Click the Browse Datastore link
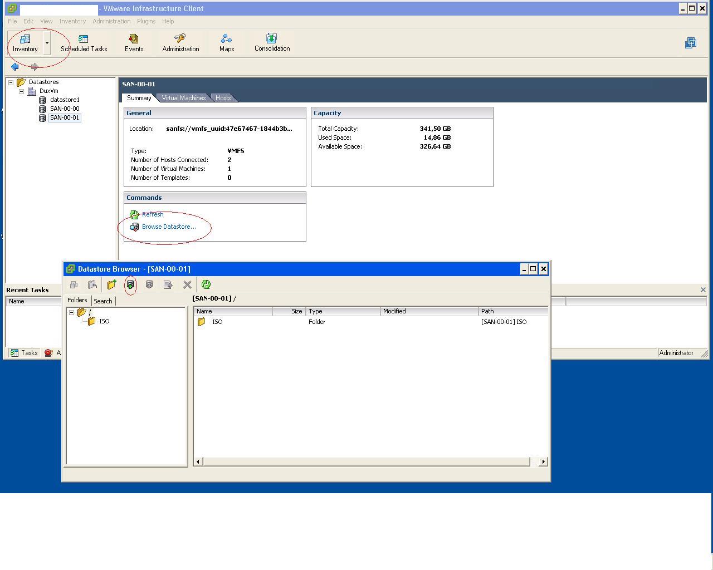713x570 pixels. (x=169, y=227)
